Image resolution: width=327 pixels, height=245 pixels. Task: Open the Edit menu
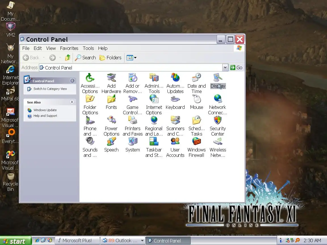38,48
